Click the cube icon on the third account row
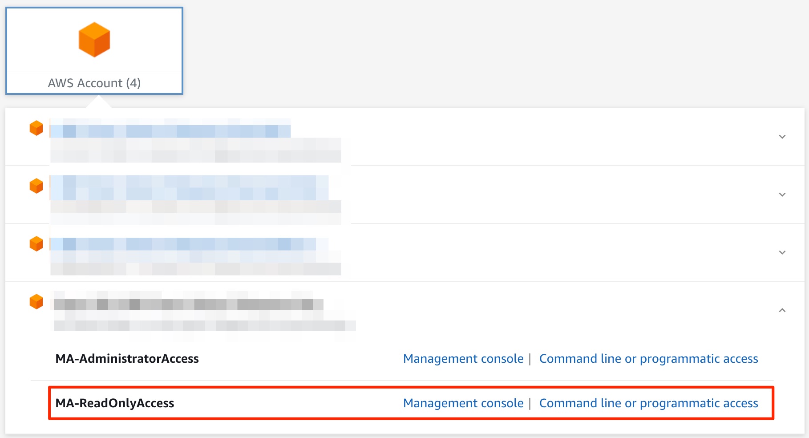Viewport: 809px width, 438px height. (x=36, y=243)
